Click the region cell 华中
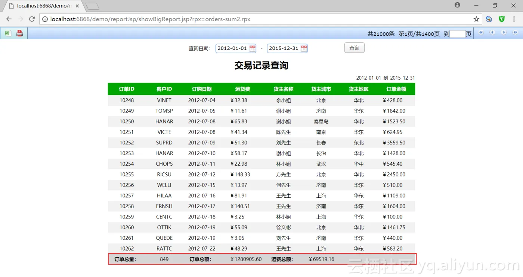 359,164
